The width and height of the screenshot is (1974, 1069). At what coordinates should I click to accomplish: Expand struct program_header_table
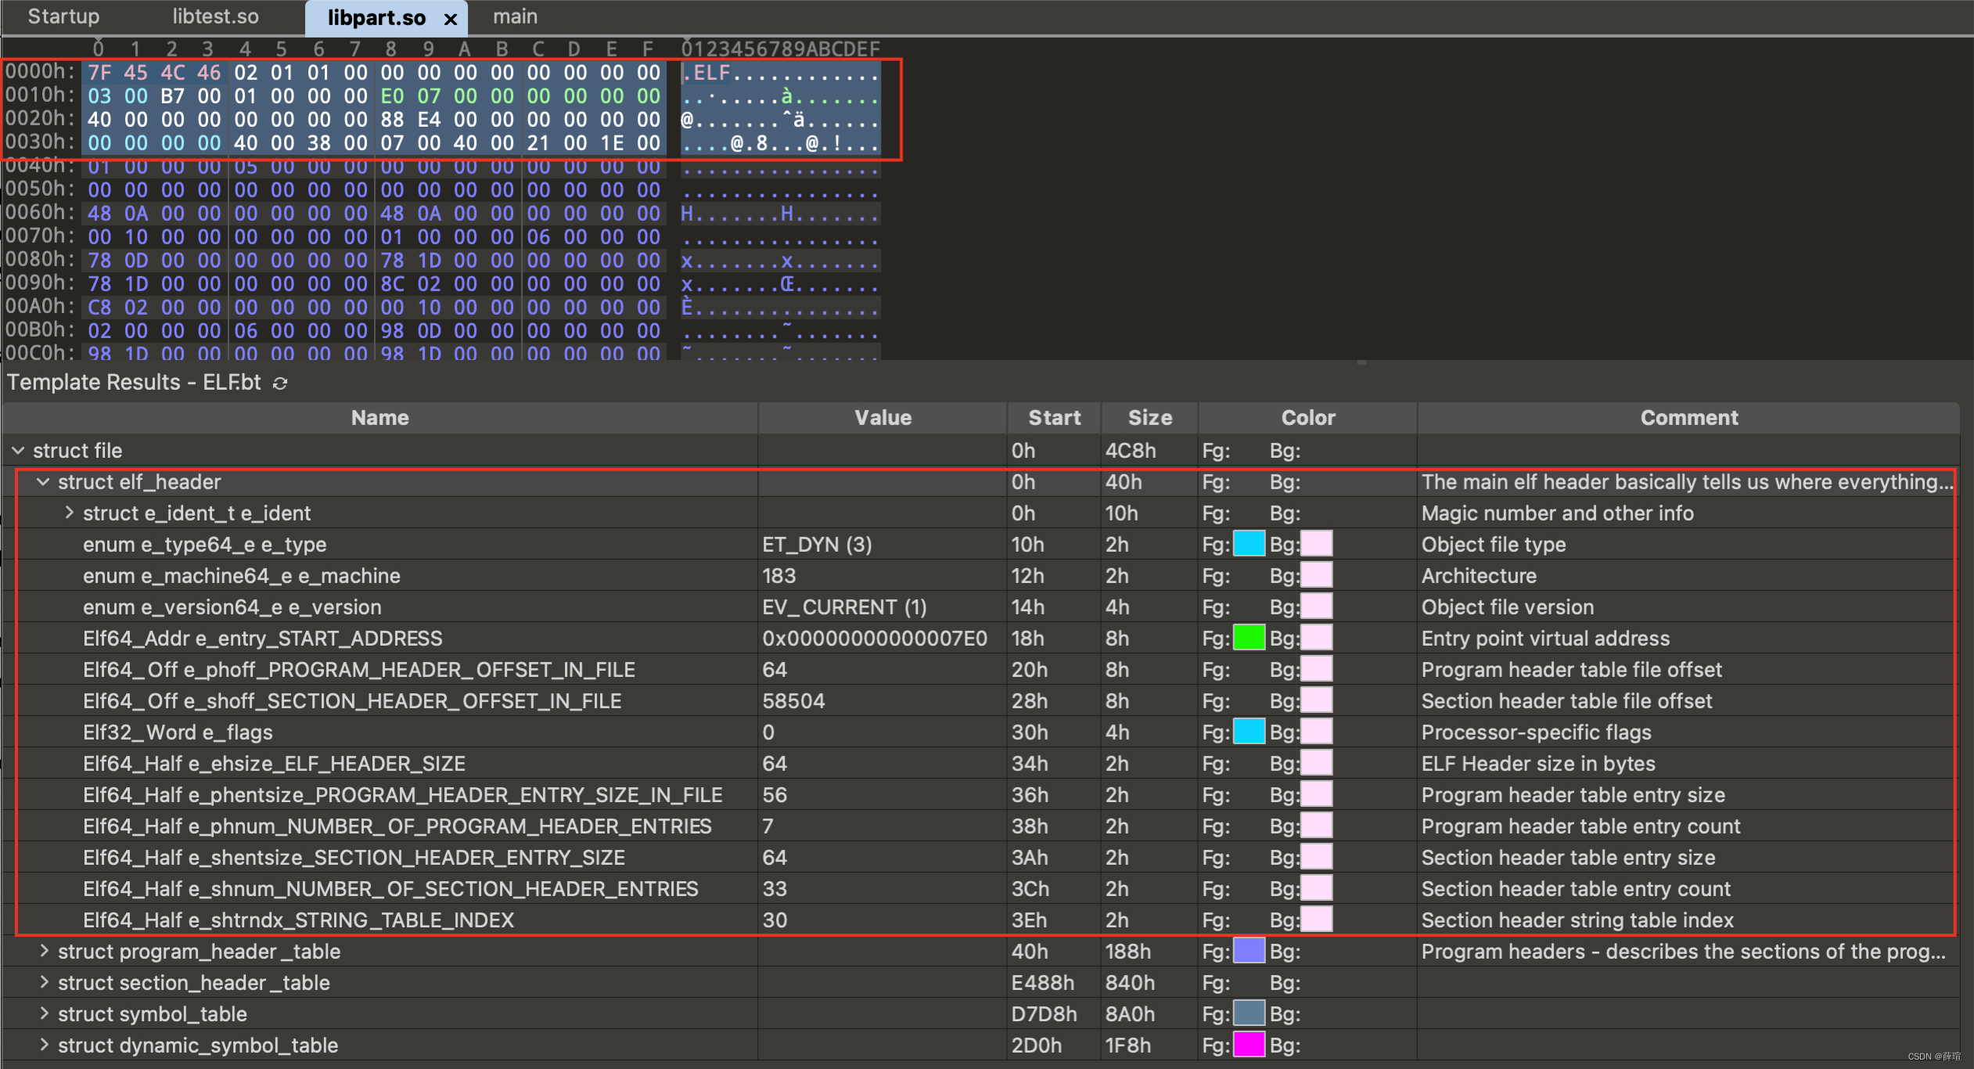[44, 951]
